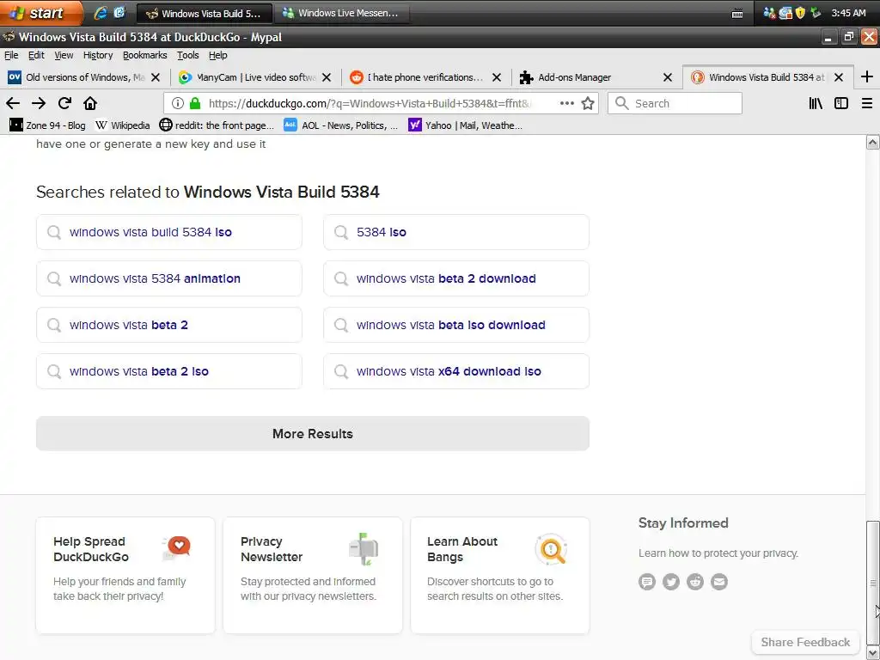Open the File menu
Image resolution: width=880 pixels, height=660 pixels.
(11, 55)
